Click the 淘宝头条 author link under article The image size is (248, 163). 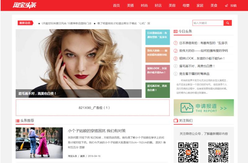pyautogui.click(x=72, y=156)
